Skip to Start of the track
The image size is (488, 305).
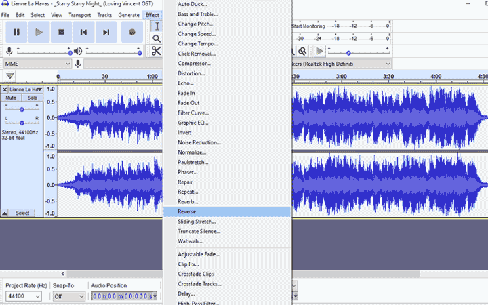[x=83, y=32]
